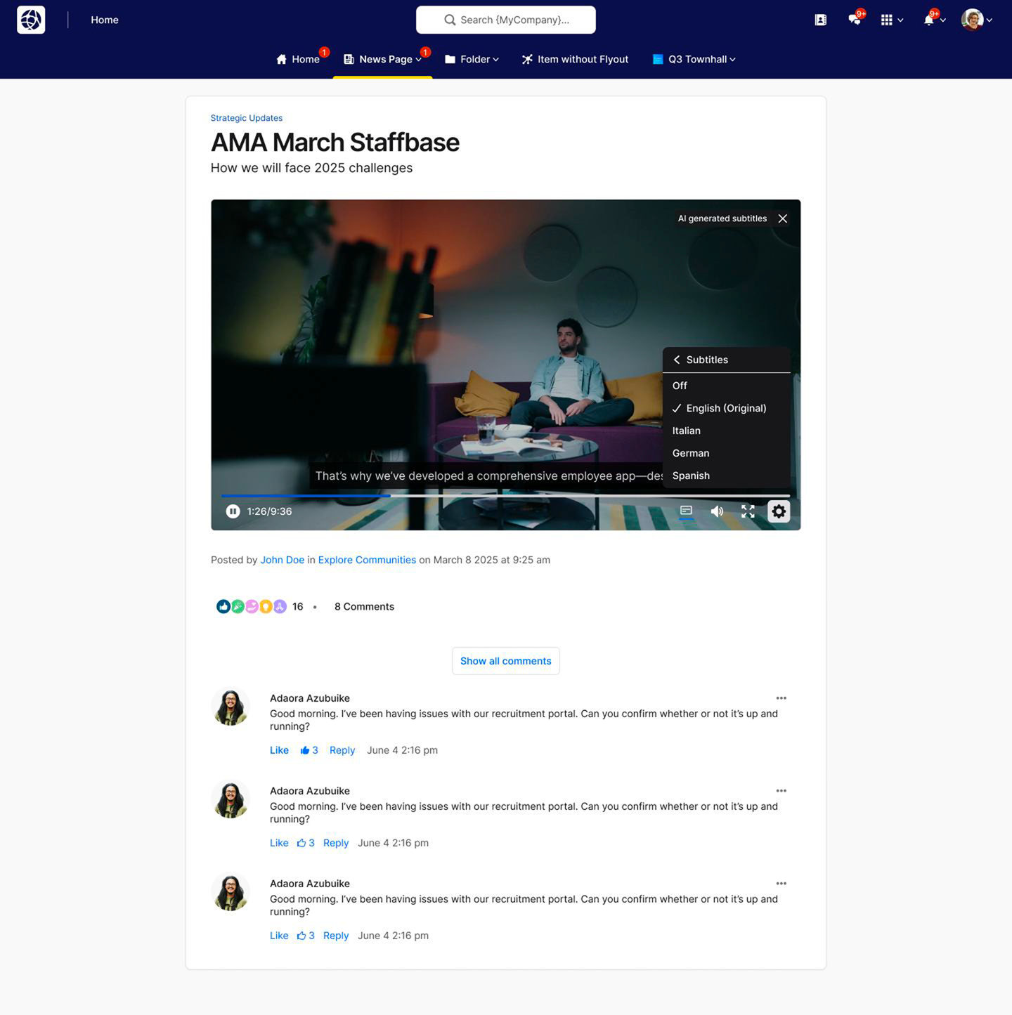Go to the Home navigation tab

(x=298, y=59)
